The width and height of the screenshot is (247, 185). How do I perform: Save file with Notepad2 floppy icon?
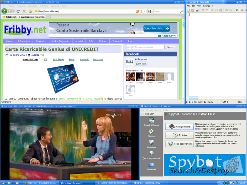(x=197, y=10)
